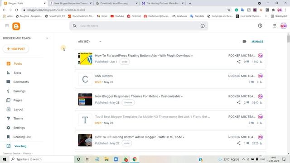The height and width of the screenshot is (163, 290).
Task: Show hidden system tray icons
Action: point(243,159)
